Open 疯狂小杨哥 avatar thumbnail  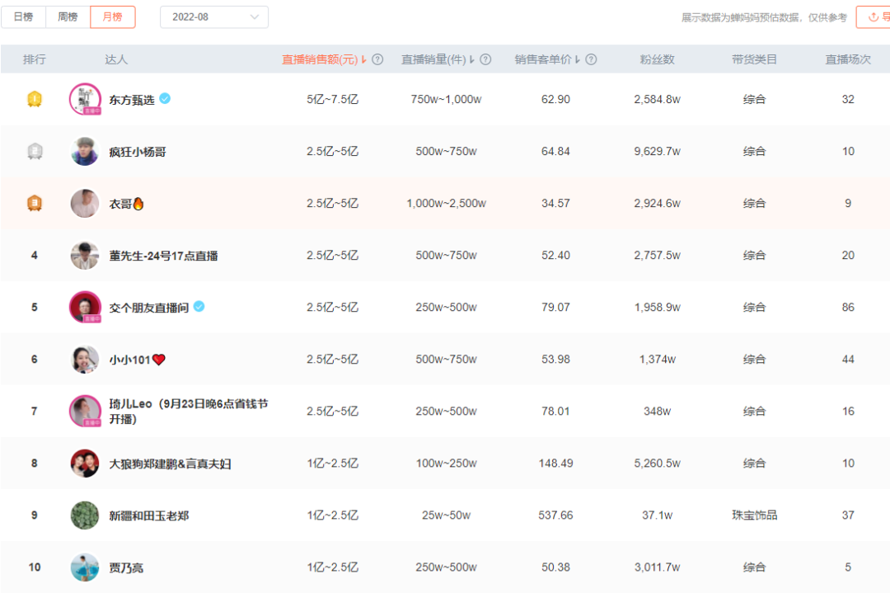pyautogui.click(x=85, y=152)
